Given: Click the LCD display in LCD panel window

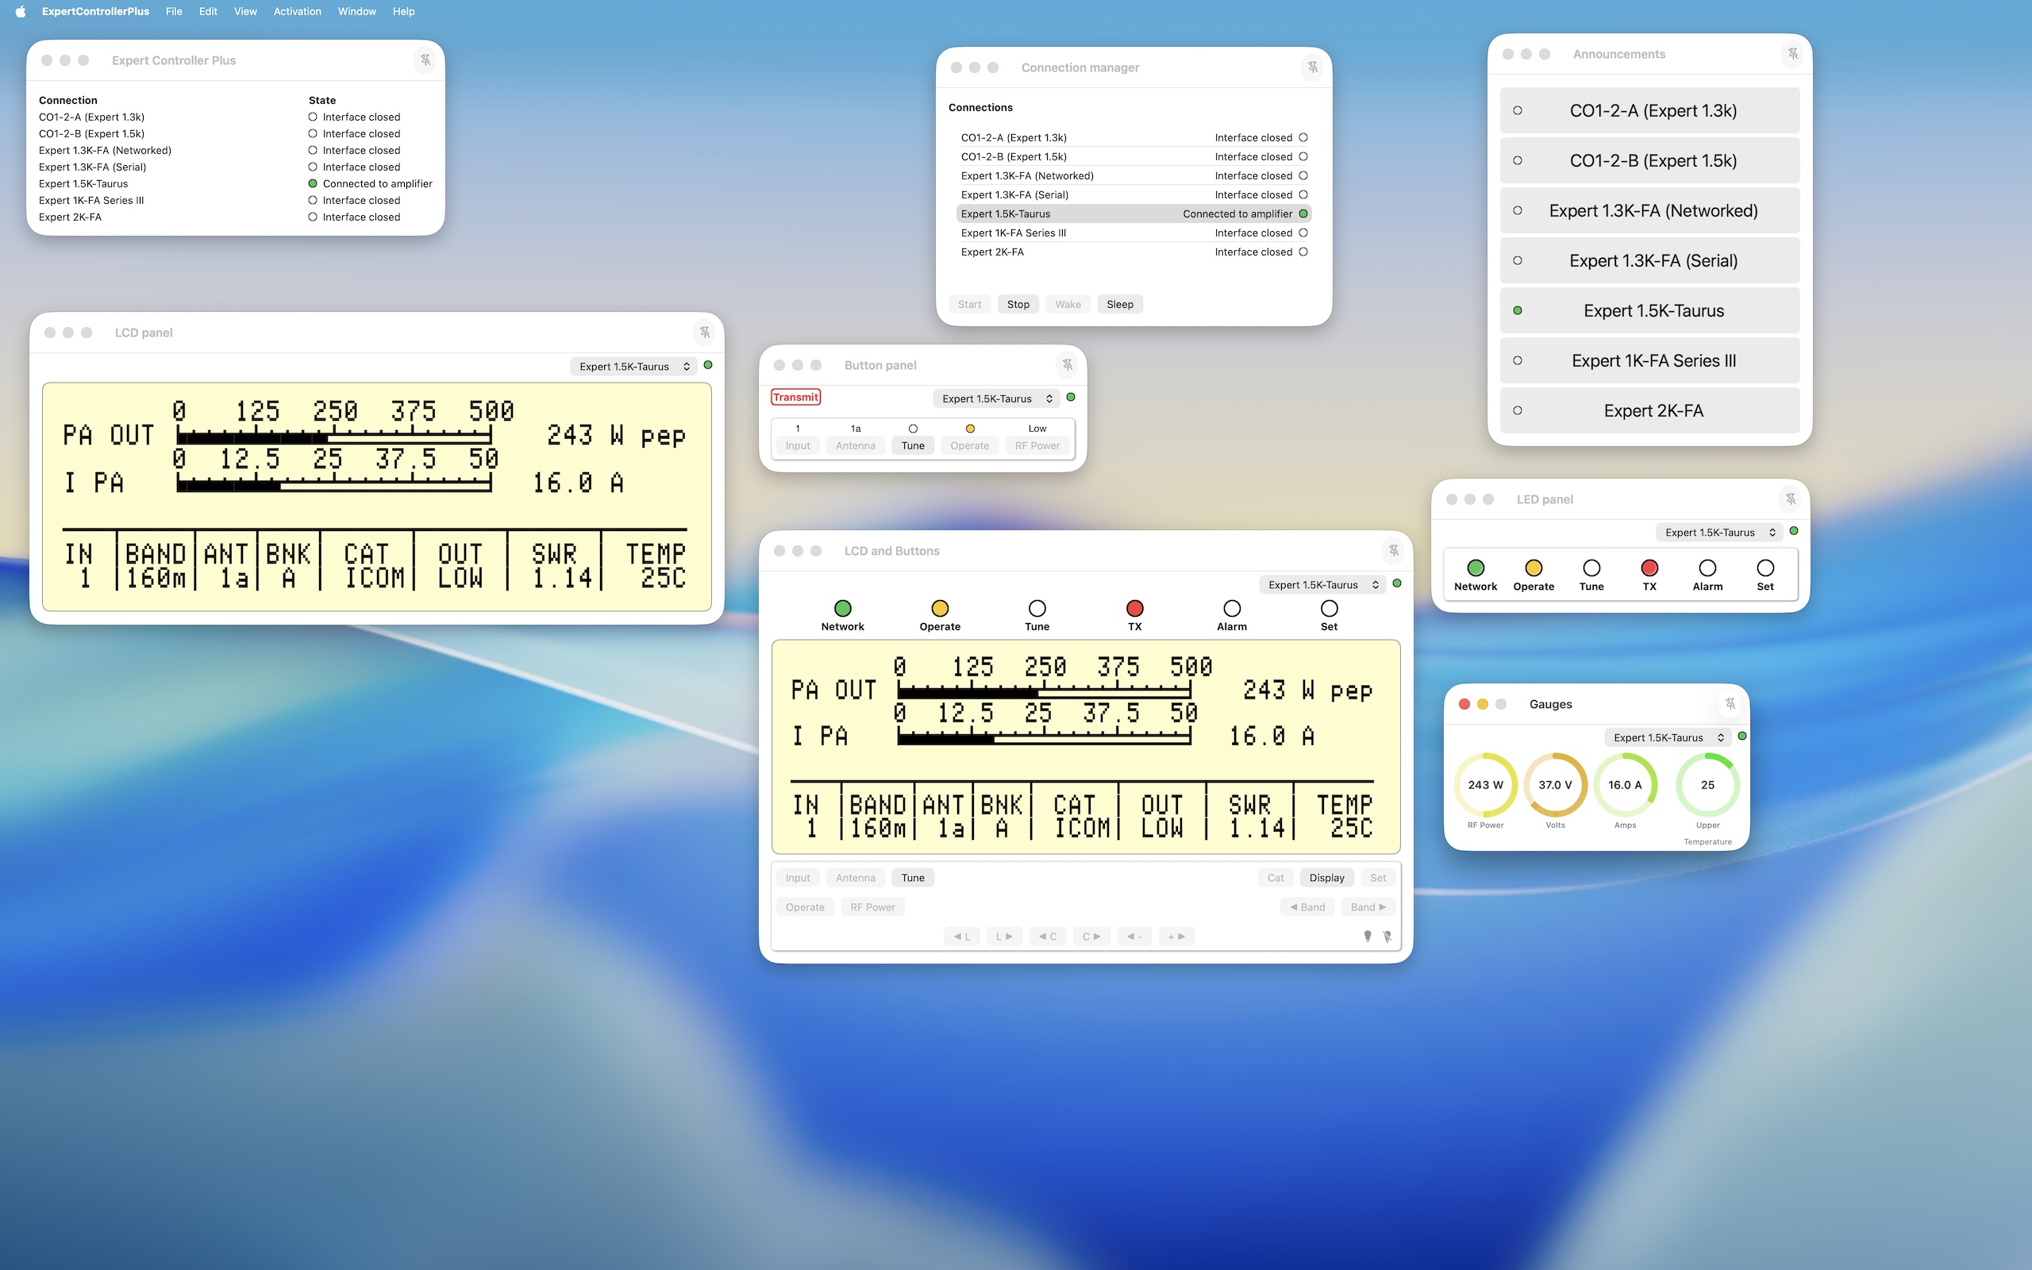Looking at the screenshot, I should click(x=377, y=496).
